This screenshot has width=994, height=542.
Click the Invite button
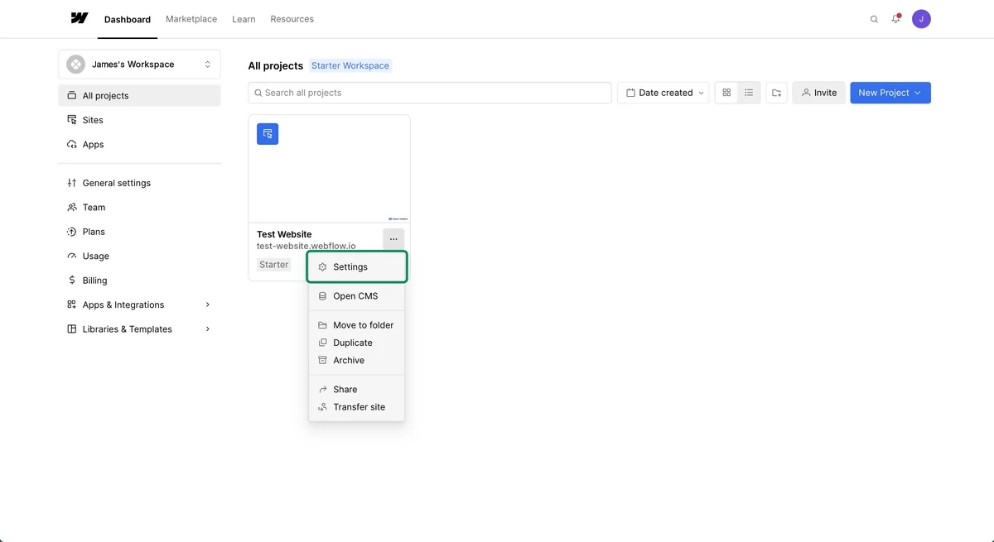818,93
